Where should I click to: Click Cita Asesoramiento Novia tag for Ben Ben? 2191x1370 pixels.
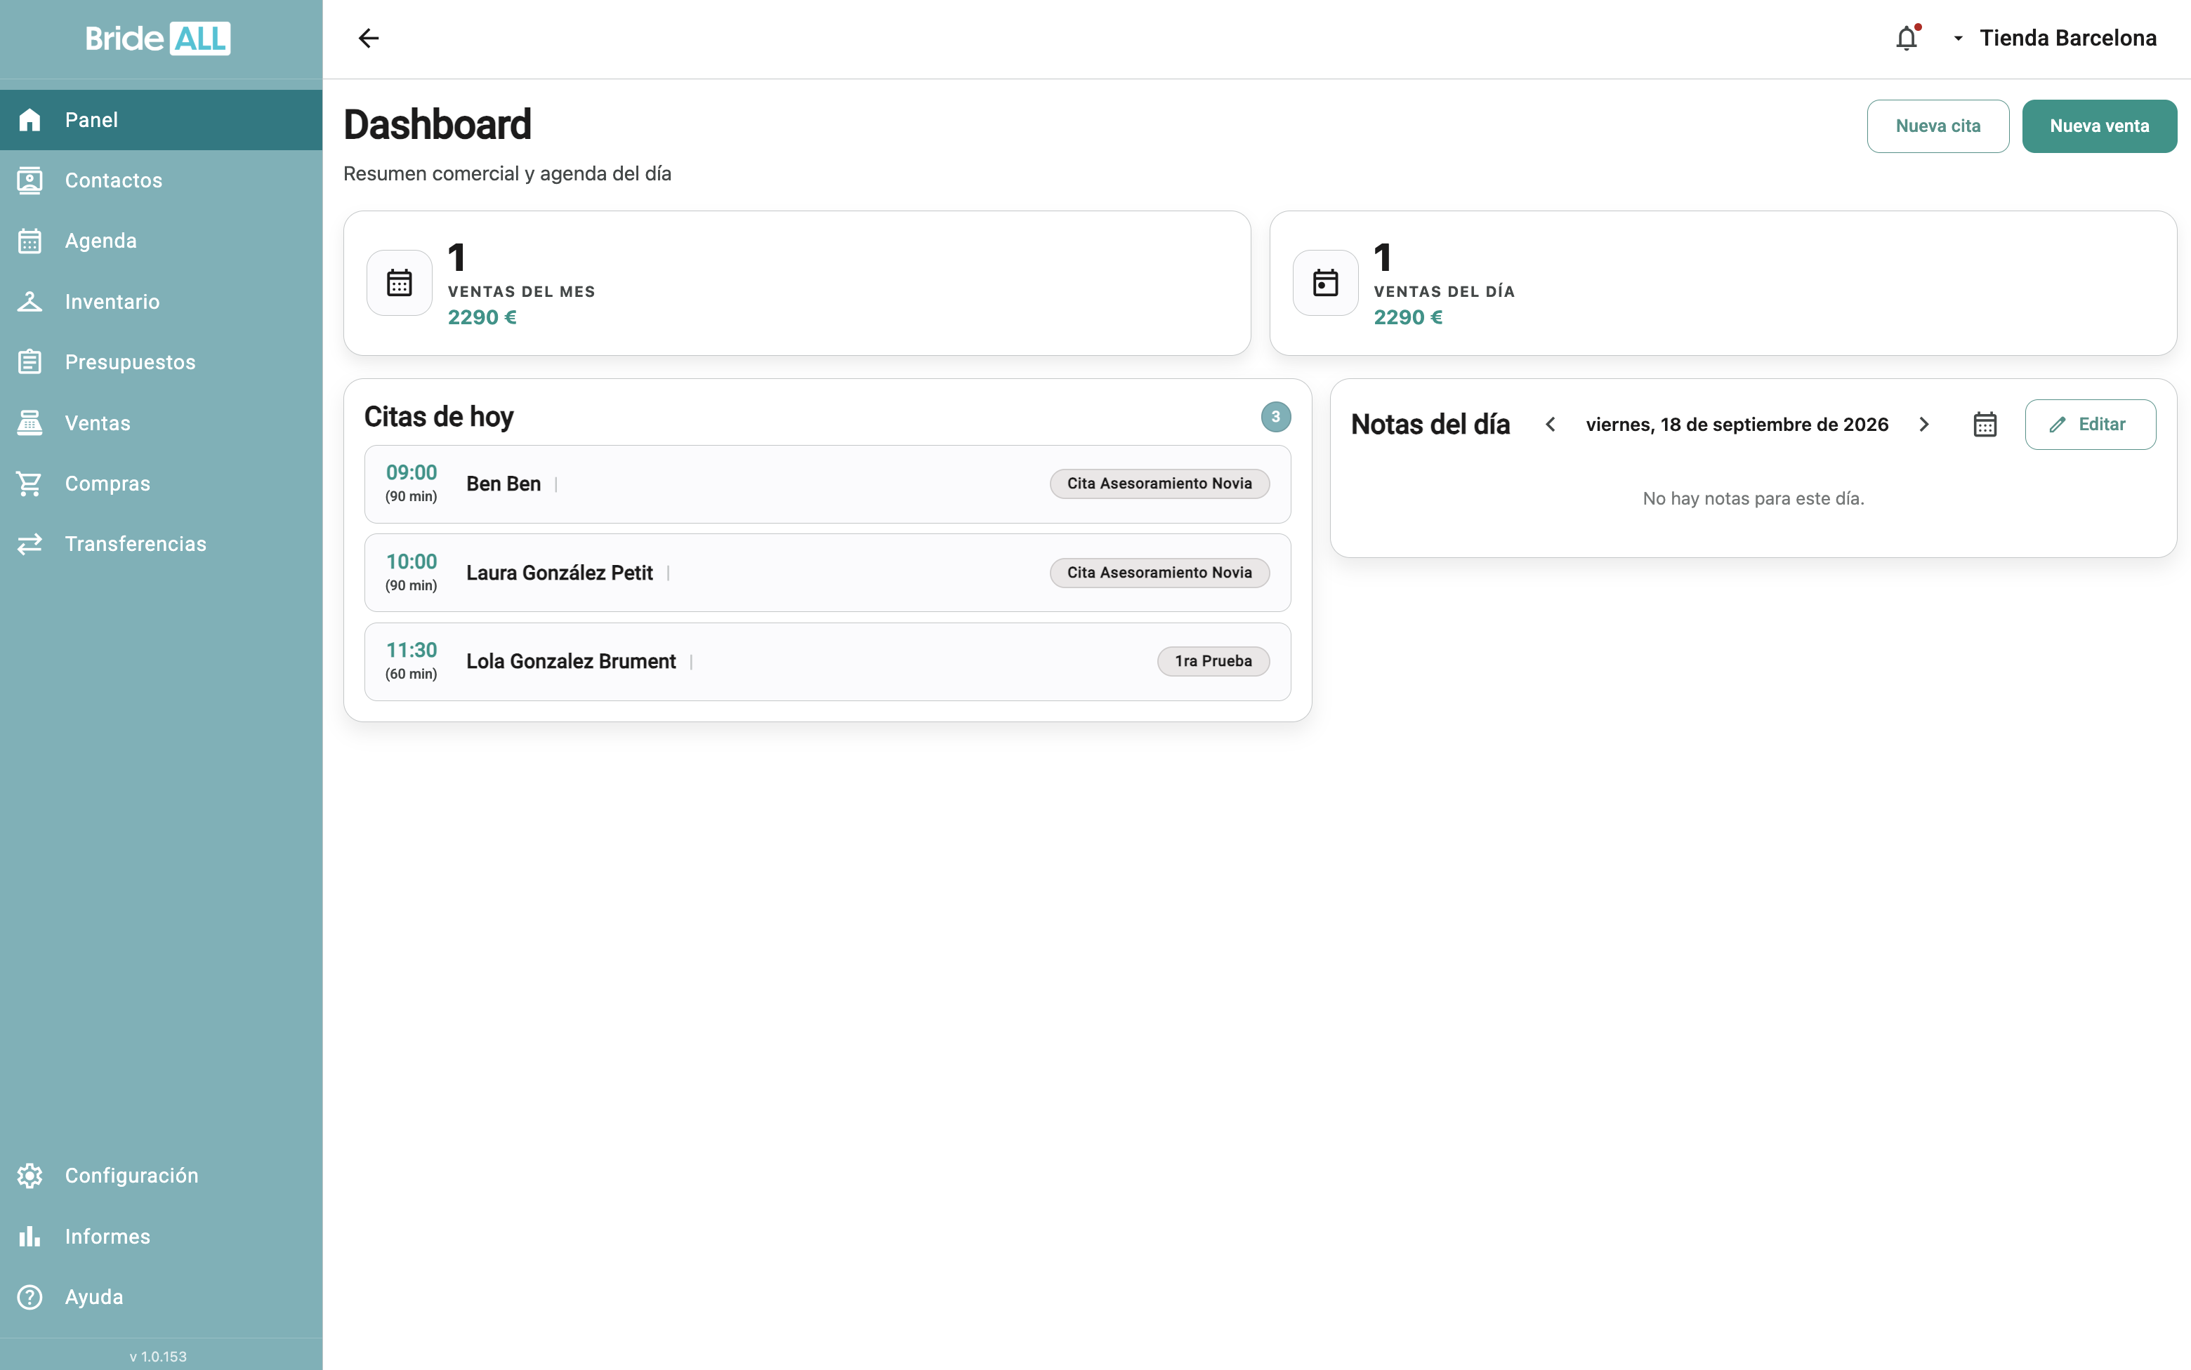[1159, 484]
